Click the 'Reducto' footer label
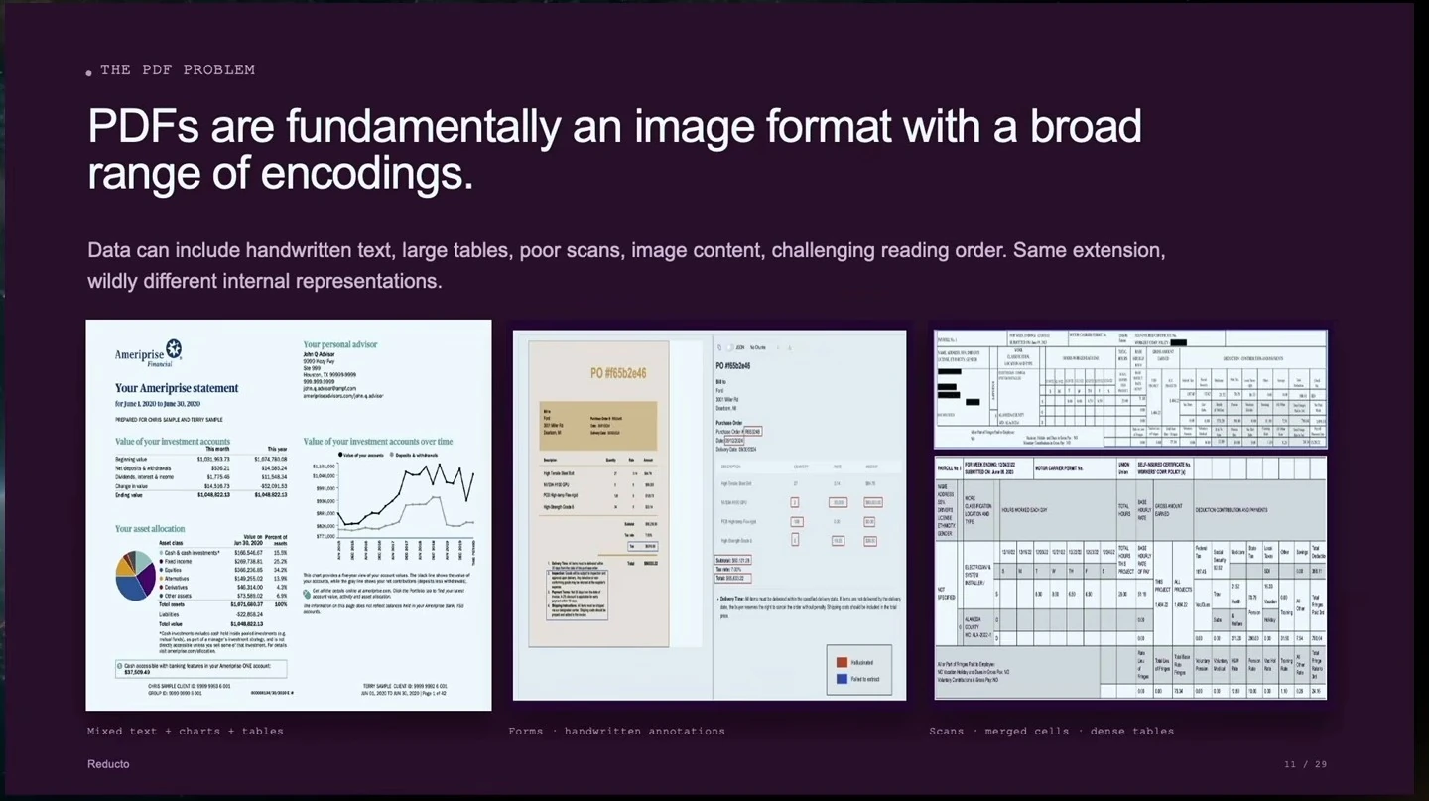This screenshot has height=801, width=1429. (x=108, y=764)
